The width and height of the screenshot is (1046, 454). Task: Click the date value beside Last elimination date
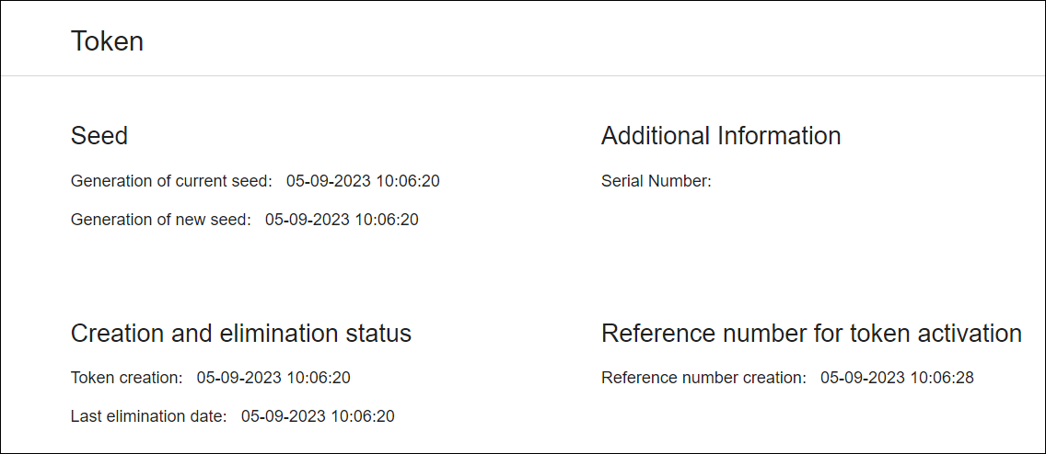point(284,416)
